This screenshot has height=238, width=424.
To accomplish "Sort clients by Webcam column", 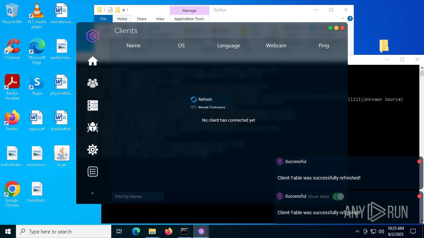I will click(276, 46).
